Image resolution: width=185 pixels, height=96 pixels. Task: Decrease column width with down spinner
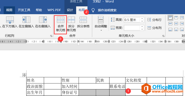pyautogui.click(x=142, y=29)
